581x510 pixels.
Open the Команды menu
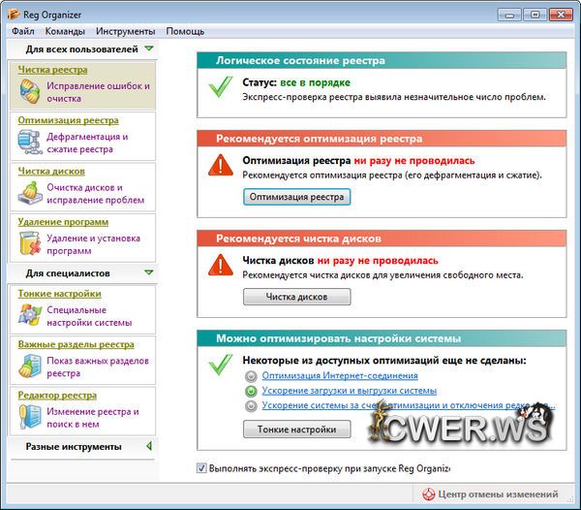tap(65, 31)
